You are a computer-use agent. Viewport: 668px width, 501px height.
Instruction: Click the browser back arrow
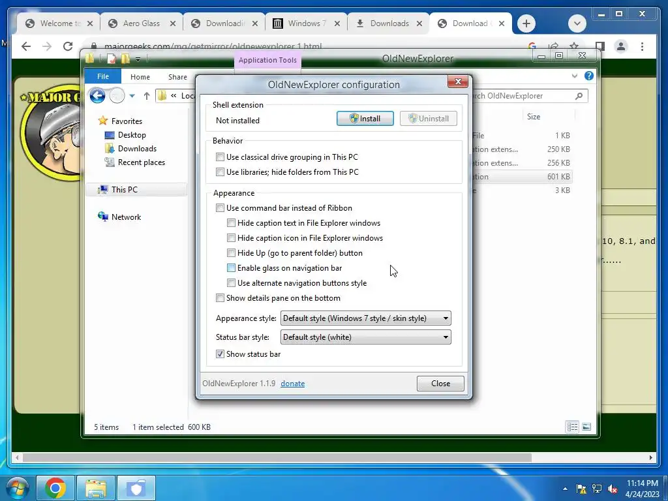[26, 46]
